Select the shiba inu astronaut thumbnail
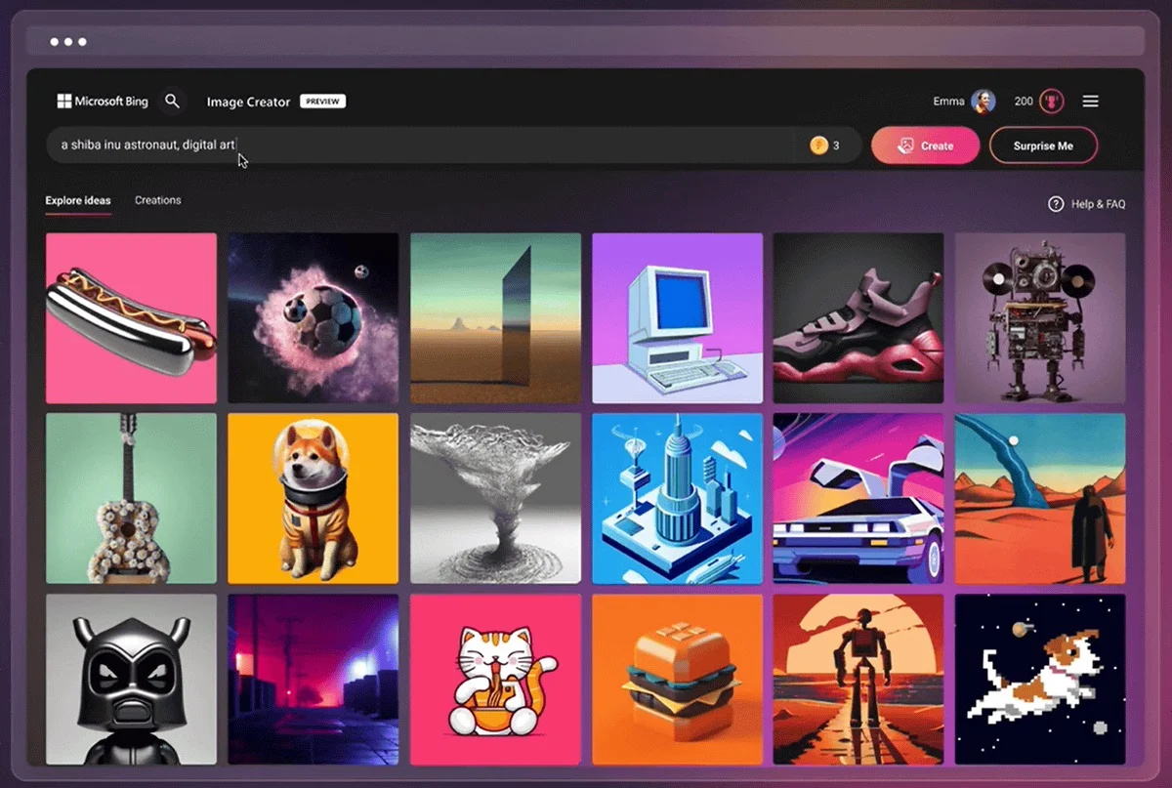The width and height of the screenshot is (1172, 788). [x=313, y=498]
